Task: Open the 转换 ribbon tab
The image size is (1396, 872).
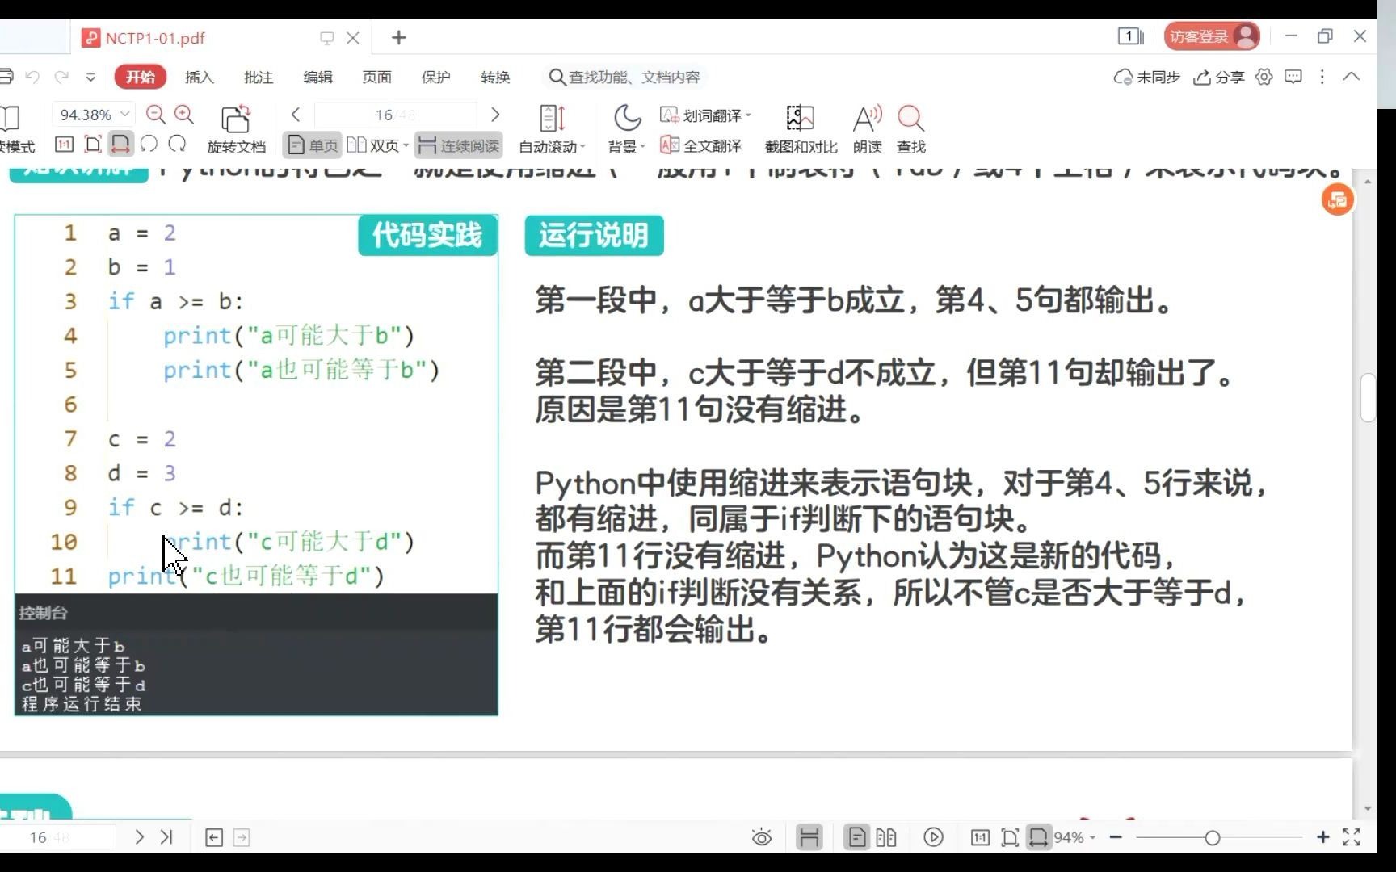Action: click(x=495, y=77)
